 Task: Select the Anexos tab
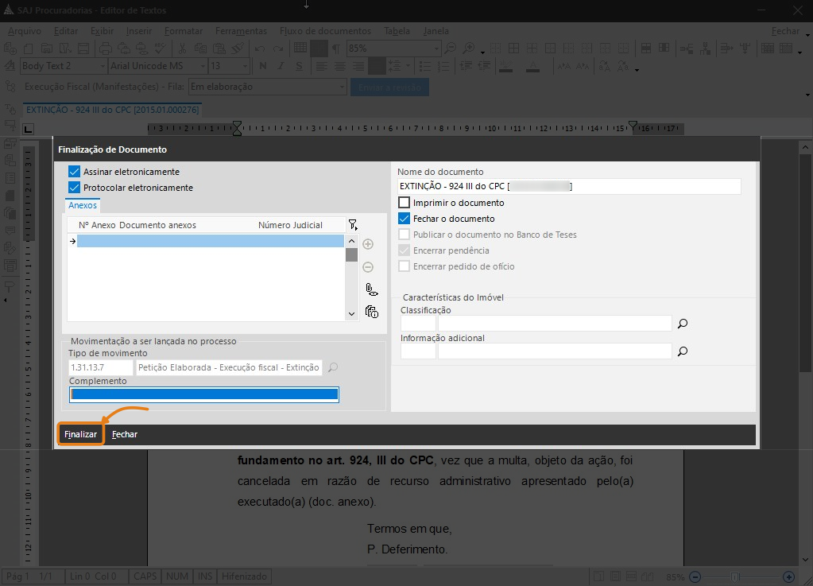pos(83,205)
